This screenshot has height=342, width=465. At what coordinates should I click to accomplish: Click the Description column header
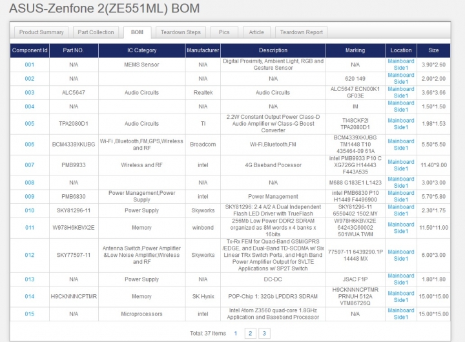273,50
